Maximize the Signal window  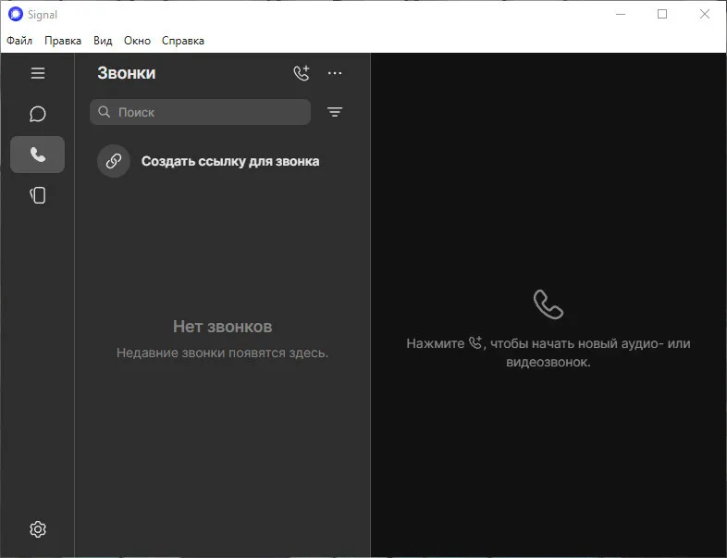662,14
